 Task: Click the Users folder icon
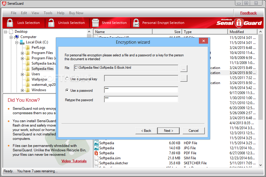coord(28,74)
